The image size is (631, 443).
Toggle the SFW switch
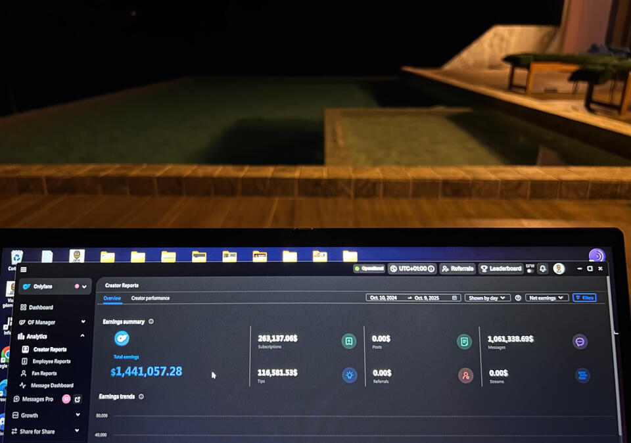pyautogui.click(x=530, y=271)
